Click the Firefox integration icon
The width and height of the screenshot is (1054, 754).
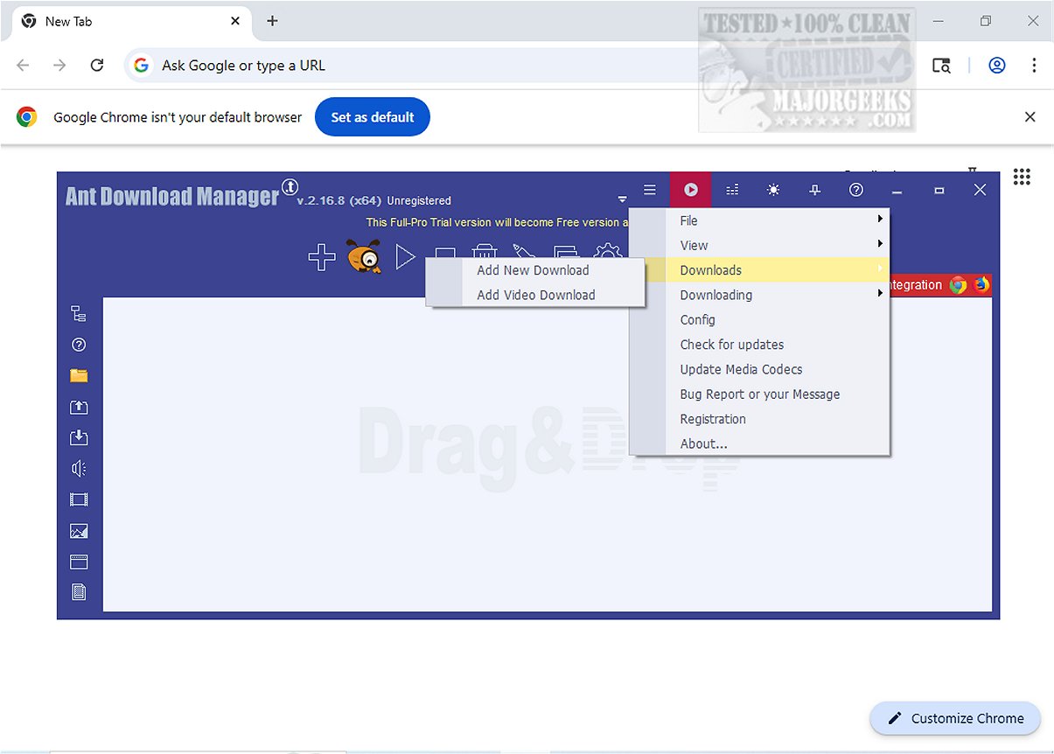(x=981, y=284)
